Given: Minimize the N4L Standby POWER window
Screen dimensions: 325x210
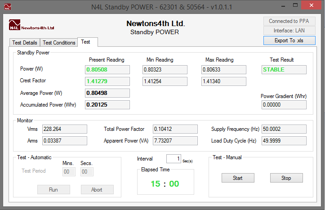Looking at the screenshot, I should pyautogui.click(x=283, y=5).
